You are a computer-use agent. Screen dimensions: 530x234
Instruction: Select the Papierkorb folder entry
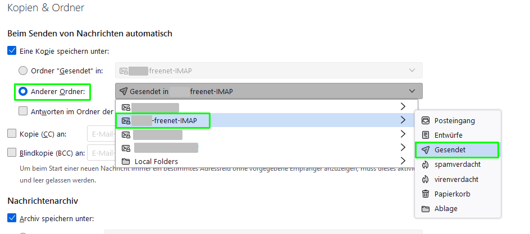(x=452, y=194)
